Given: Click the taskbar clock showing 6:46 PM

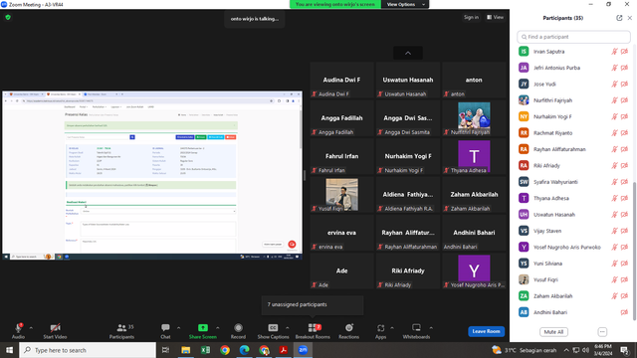Looking at the screenshot, I should (603, 350).
